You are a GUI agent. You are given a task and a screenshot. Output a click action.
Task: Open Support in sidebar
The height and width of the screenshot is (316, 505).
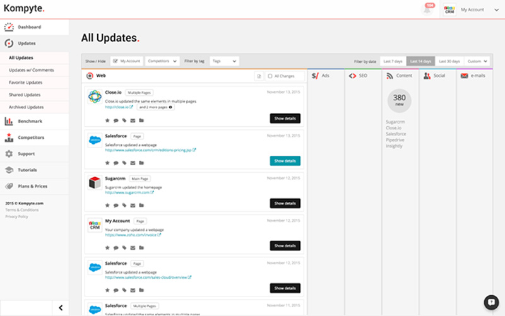click(x=35, y=154)
